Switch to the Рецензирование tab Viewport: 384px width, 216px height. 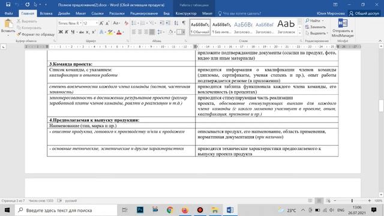(144, 13)
